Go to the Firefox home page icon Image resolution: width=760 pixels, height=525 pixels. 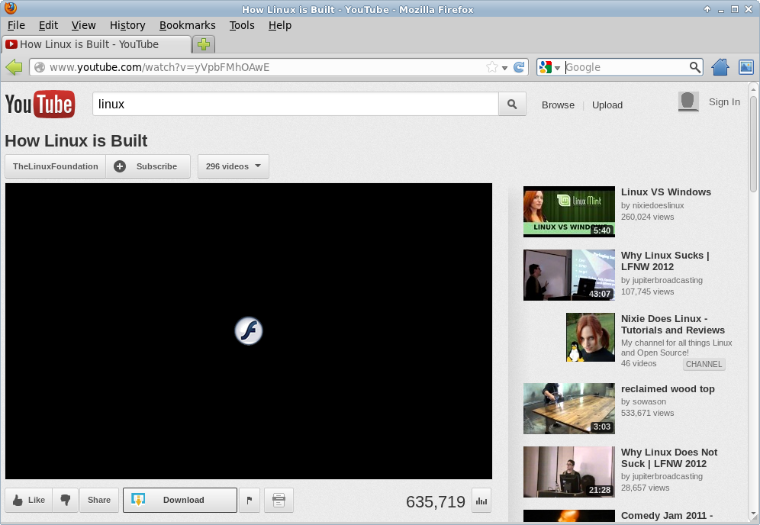point(720,67)
